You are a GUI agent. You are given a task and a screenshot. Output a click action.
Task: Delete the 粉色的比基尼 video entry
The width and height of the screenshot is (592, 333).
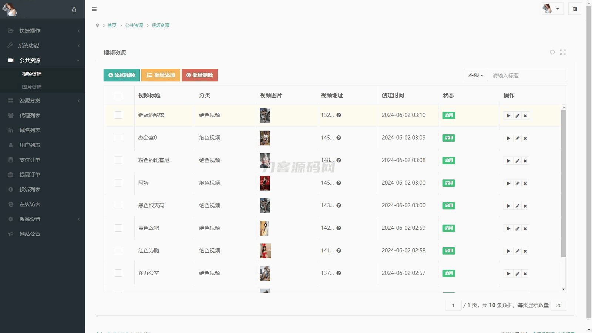525,161
